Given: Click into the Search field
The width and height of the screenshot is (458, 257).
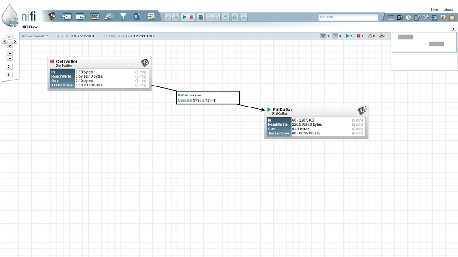Looking at the screenshot, I should point(348,17).
